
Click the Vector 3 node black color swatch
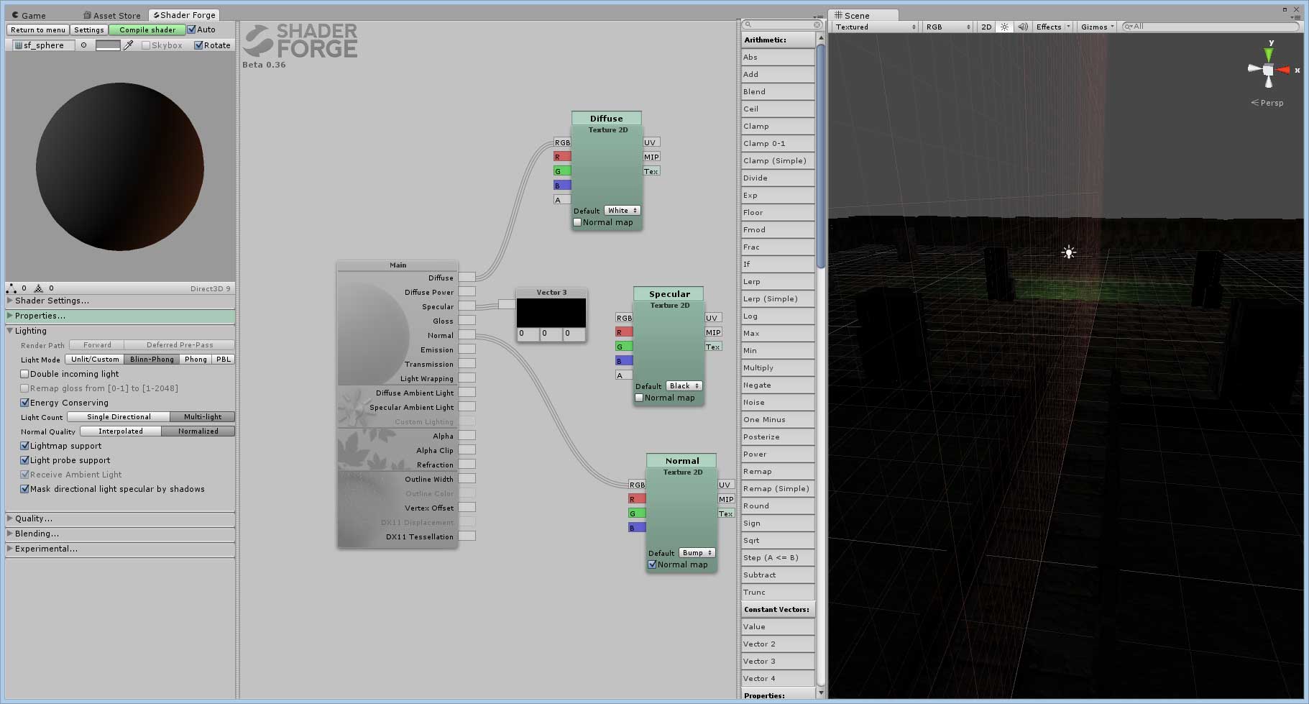(x=551, y=314)
